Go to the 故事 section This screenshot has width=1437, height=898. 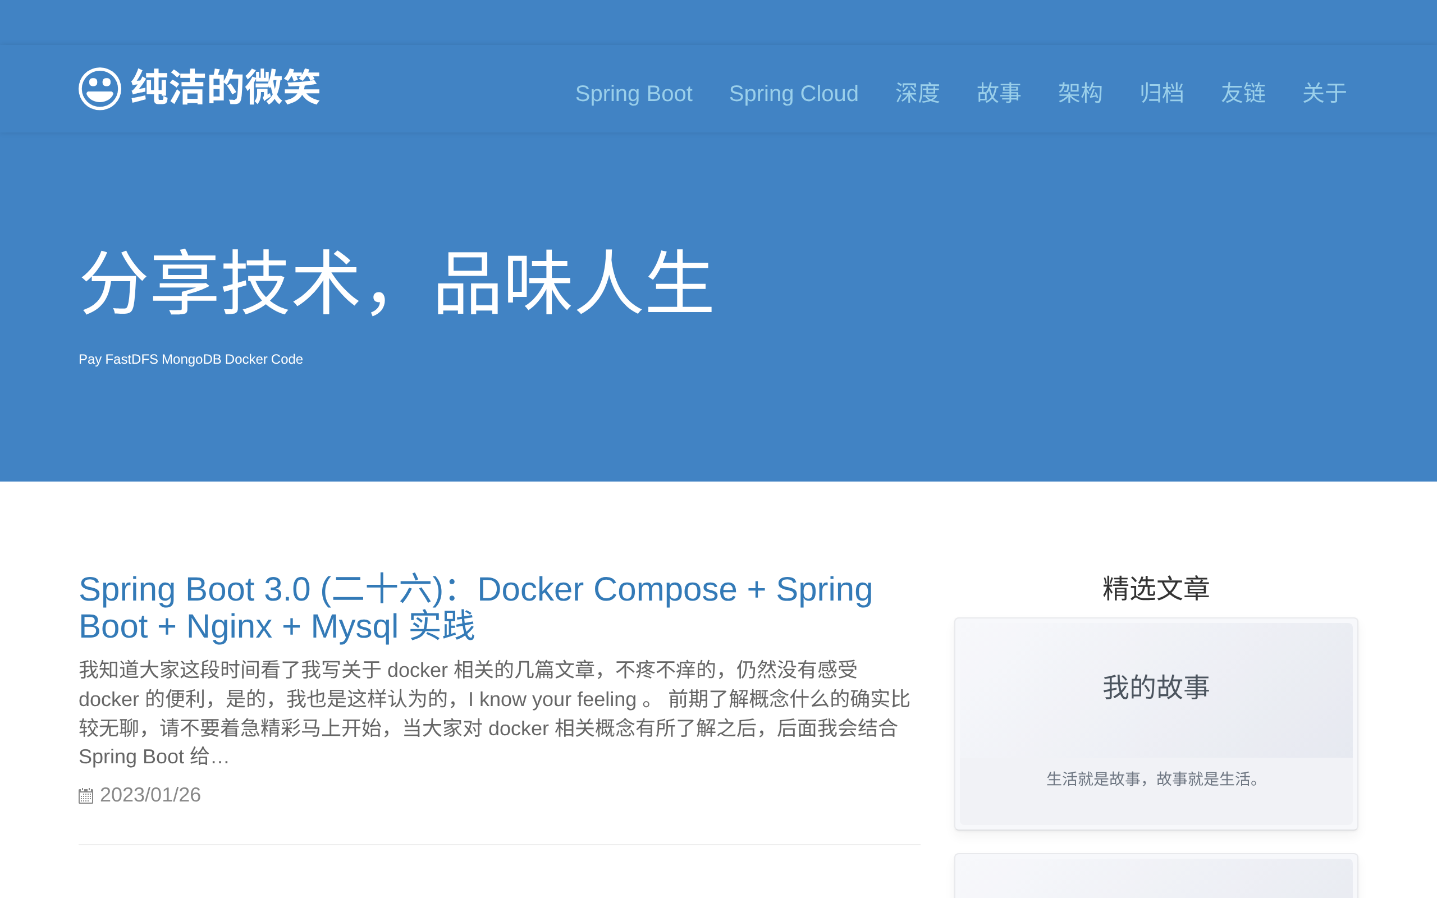(x=999, y=93)
